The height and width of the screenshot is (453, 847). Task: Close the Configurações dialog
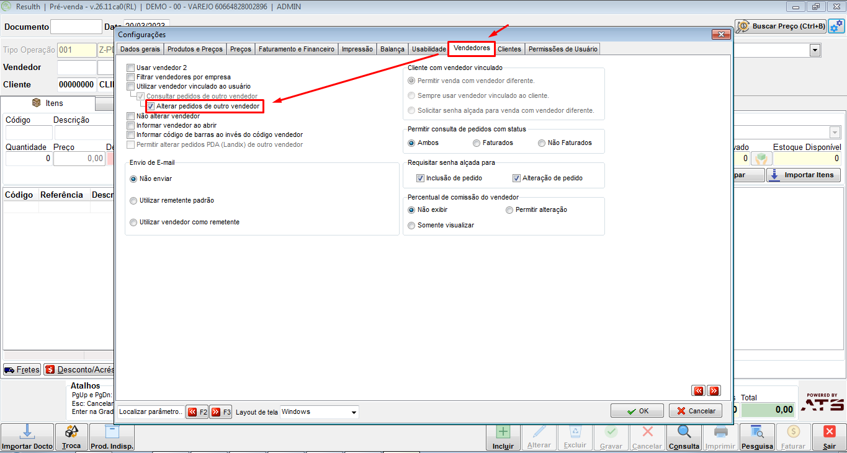(x=720, y=35)
